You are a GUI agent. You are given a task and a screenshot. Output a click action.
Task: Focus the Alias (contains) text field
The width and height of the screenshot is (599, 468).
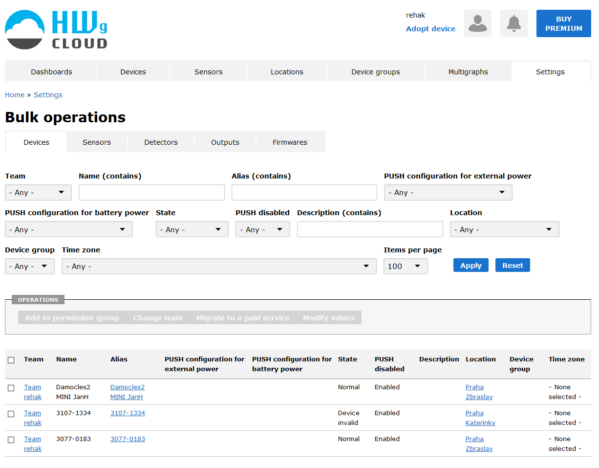coord(304,193)
